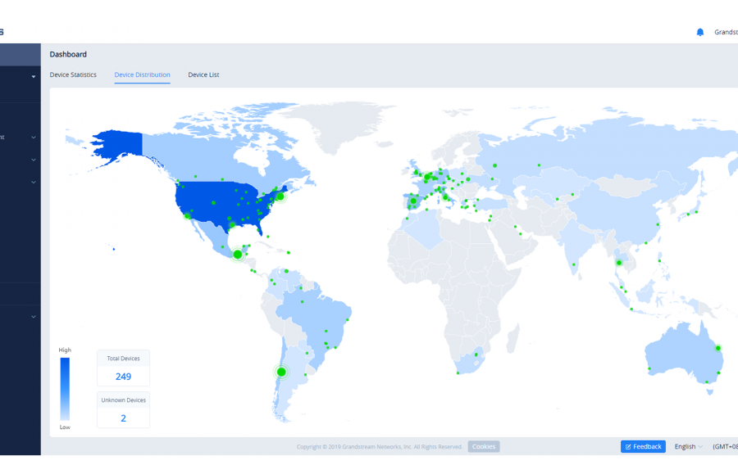Select the Device Distribution tab
The image size is (738, 474).
tap(142, 75)
